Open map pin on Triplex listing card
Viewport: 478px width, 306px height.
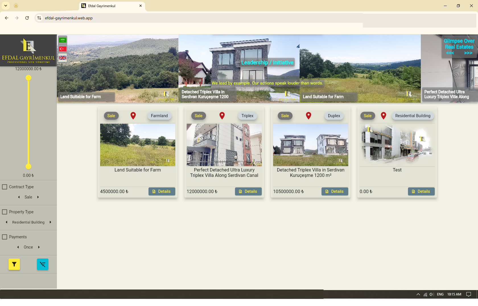[222, 115]
